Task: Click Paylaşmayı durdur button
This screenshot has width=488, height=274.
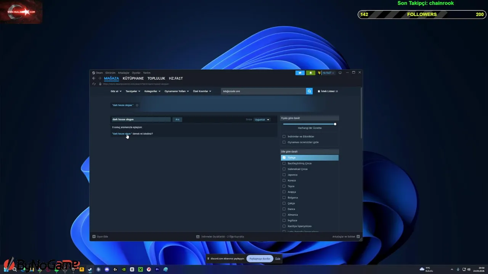Action: pyautogui.click(x=260, y=259)
